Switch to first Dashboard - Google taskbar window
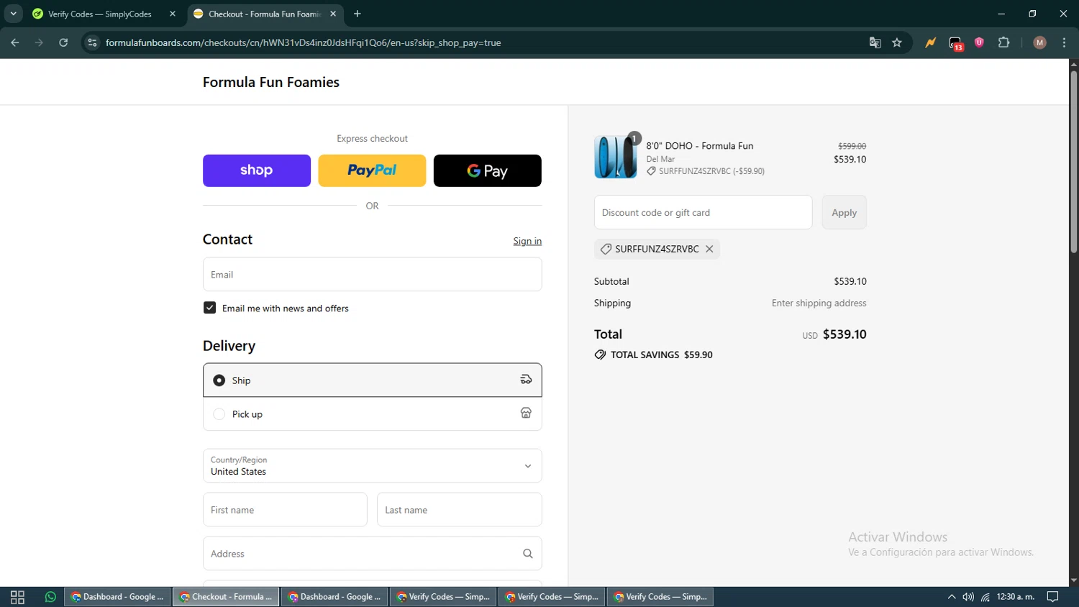 [117, 597]
